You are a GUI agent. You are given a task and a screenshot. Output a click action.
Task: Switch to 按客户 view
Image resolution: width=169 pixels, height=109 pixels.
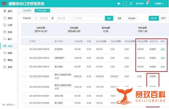(164, 18)
